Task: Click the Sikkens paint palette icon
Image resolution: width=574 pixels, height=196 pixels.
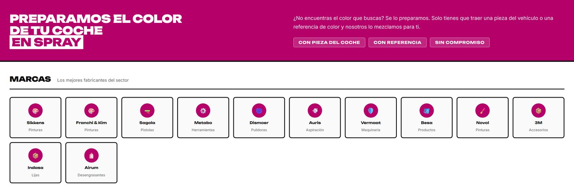Action: 36,111
